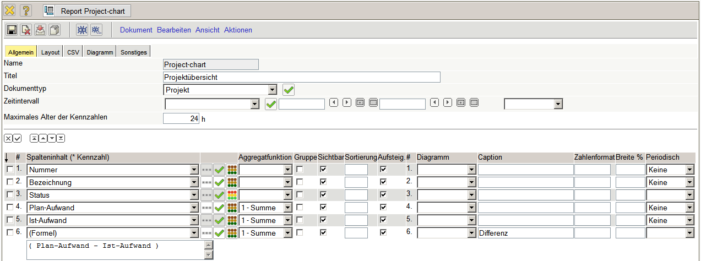Click the help question mark icon
The height and width of the screenshot is (261, 701).
[26, 10]
